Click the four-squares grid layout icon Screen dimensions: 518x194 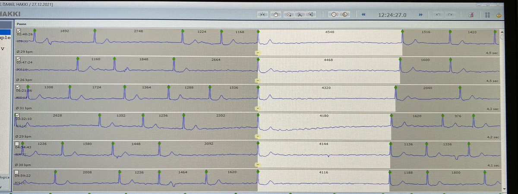(488, 15)
